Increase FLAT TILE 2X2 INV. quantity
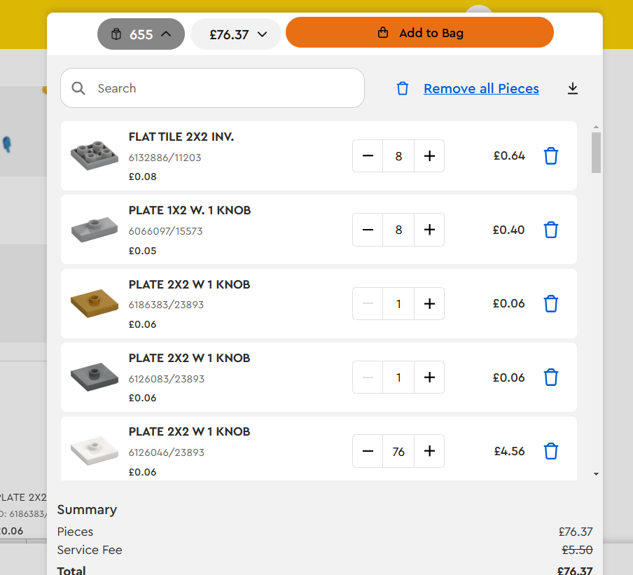This screenshot has width=633, height=575. pos(429,156)
